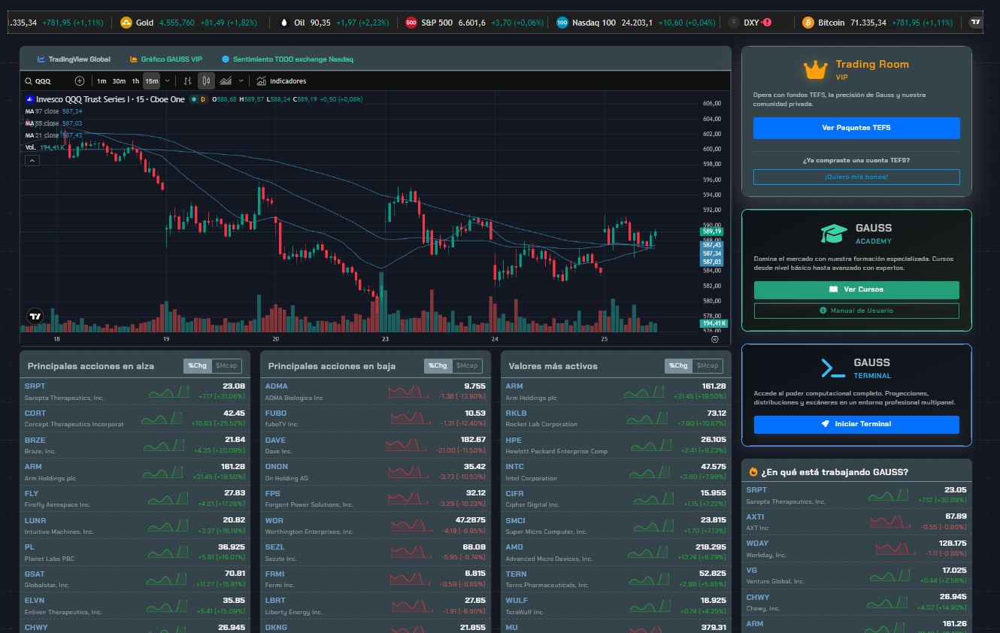Click the Ver Paquetes TEFS button
The image size is (1000, 633).
pos(856,128)
